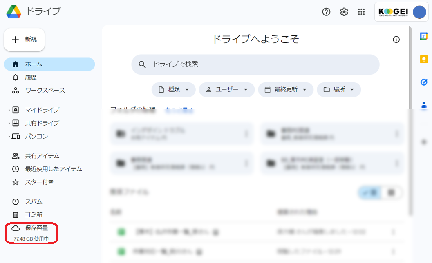The width and height of the screenshot is (432, 263).
Task: Open Google Keep side panel icon
Action: click(x=424, y=59)
